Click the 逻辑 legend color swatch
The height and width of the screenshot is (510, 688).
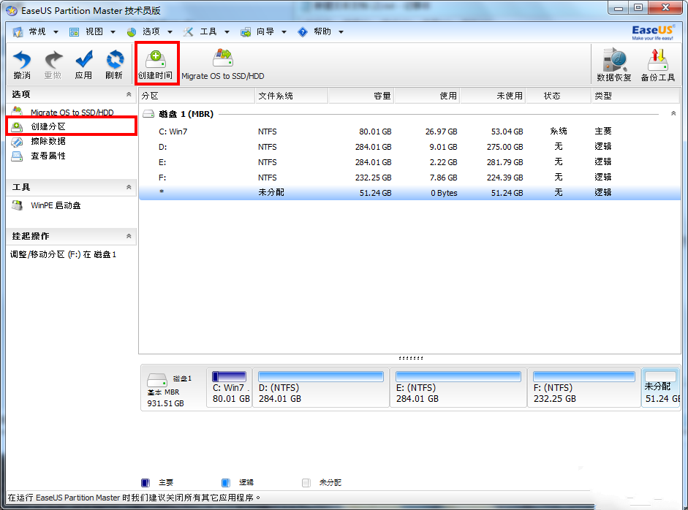[x=226, y=483]
